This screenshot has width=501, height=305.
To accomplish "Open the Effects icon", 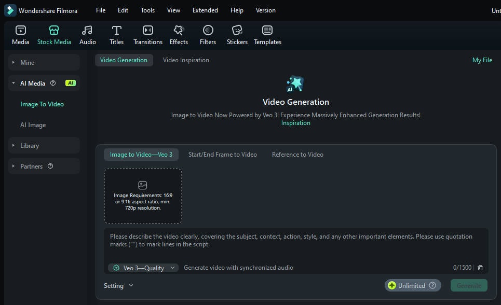I will [179, 30].
